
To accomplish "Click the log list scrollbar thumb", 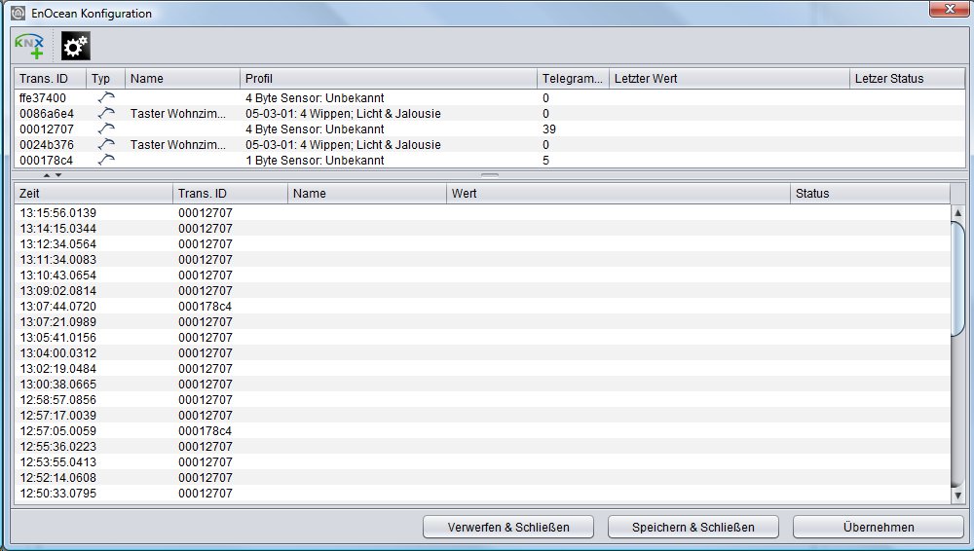I will coord(957,278).
